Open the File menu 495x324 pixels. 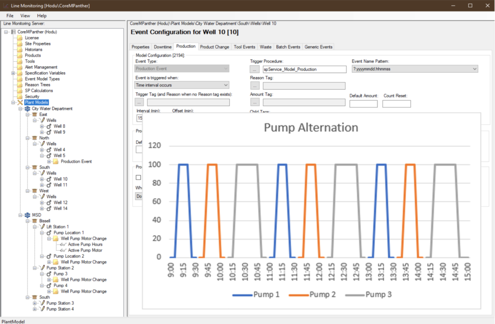click(10, 16)
